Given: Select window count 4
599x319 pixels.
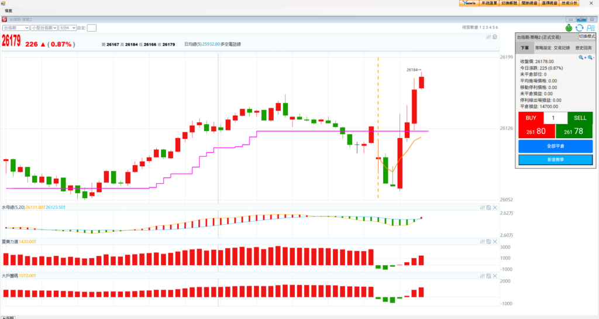Looking at the screenshot, I should 490,28.
